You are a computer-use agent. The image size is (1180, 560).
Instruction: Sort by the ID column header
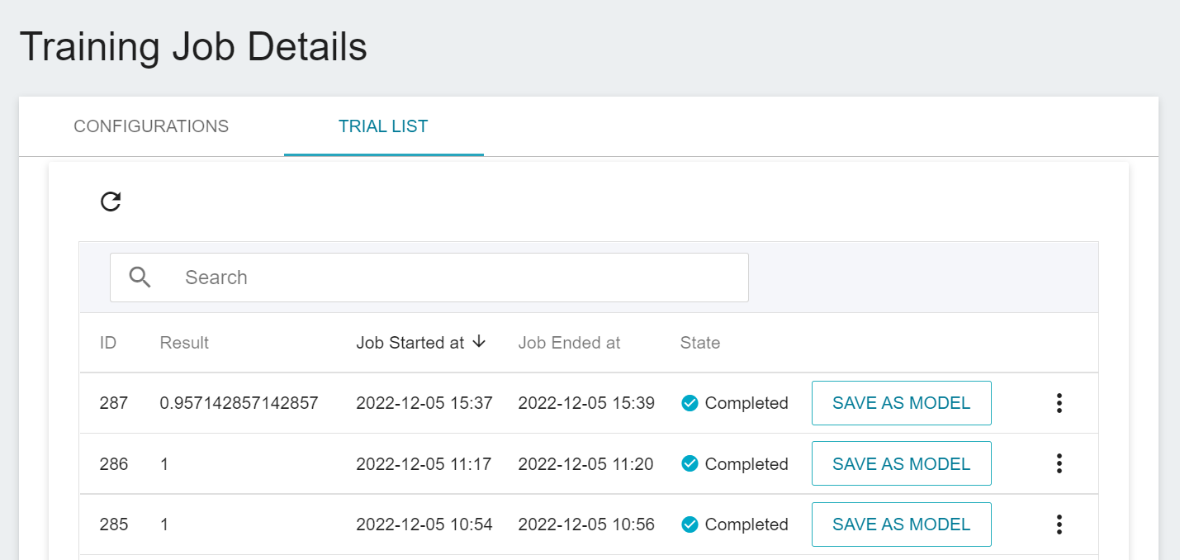108,343
